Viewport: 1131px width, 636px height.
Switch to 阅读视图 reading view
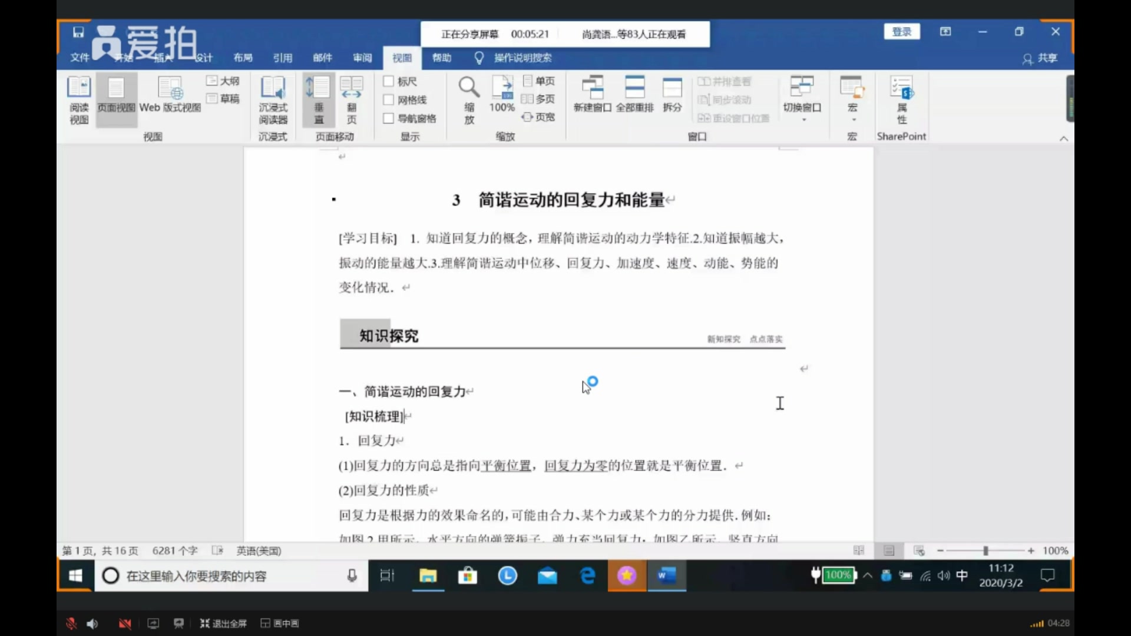tap(79, 99)
